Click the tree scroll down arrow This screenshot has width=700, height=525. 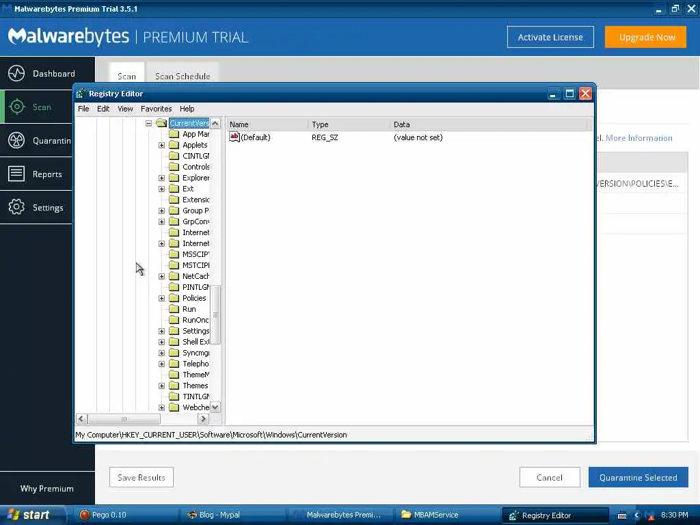click(215, 407)
